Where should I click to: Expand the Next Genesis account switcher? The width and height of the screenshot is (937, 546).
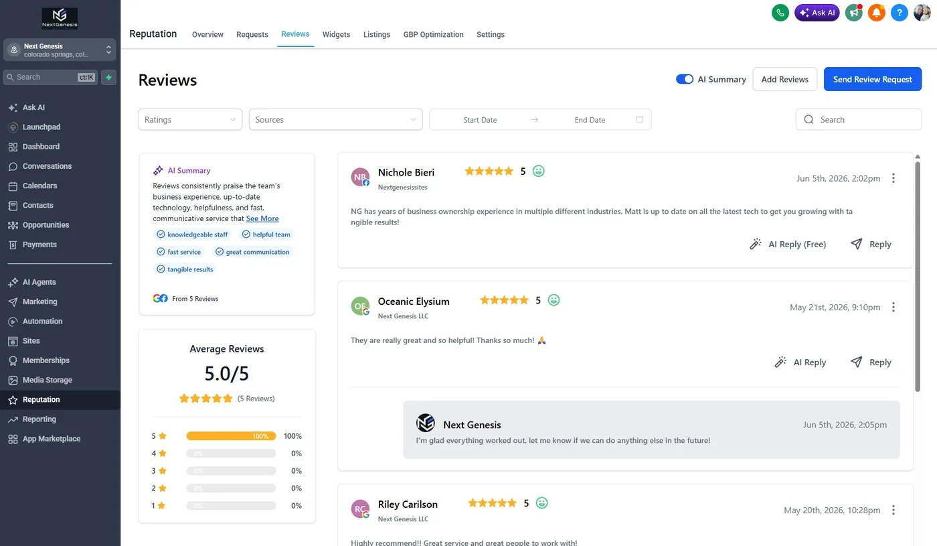[60, 50]
